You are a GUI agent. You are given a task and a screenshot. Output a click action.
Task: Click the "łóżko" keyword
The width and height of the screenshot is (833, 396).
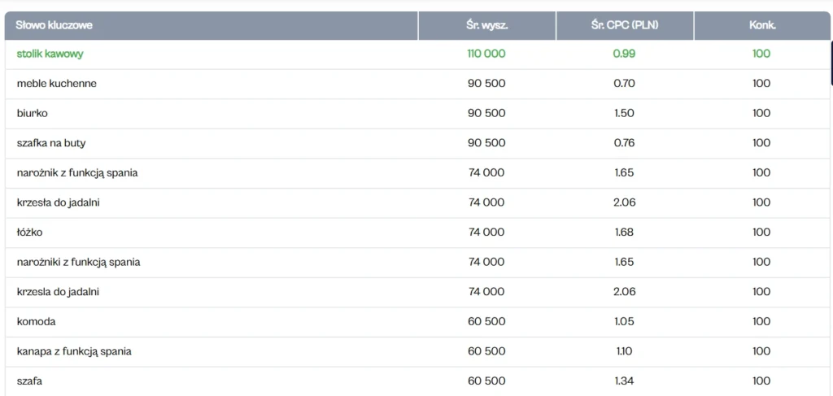[29, 232]
